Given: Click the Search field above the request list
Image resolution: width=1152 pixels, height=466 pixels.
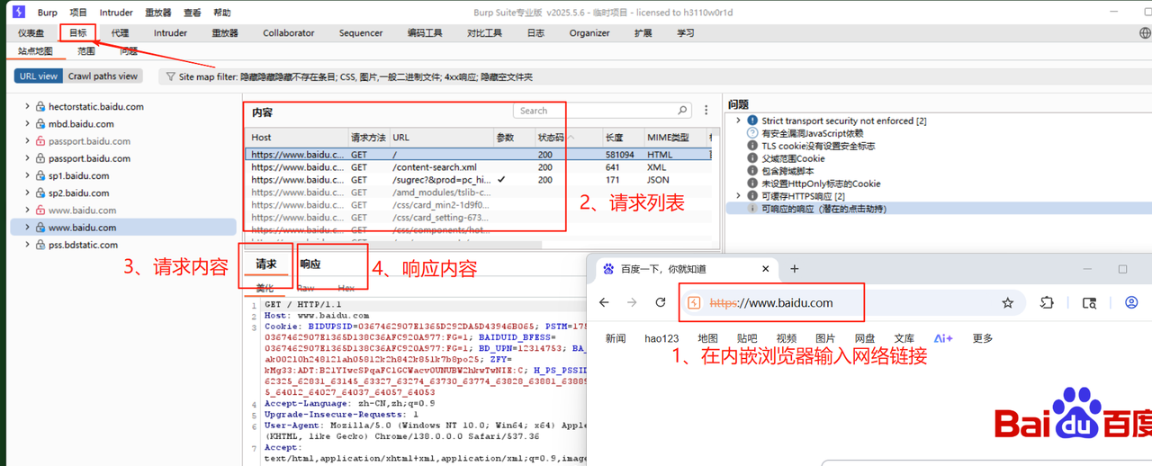Looking at the screenshot, I should point(602,111).
